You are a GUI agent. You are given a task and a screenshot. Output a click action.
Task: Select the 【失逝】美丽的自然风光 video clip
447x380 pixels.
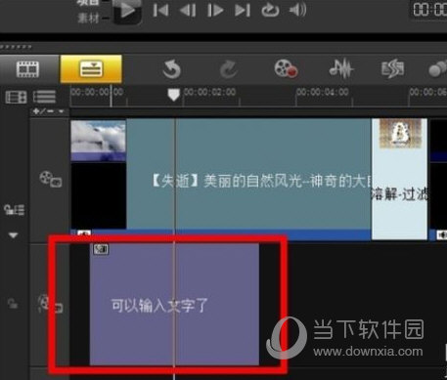248,174
